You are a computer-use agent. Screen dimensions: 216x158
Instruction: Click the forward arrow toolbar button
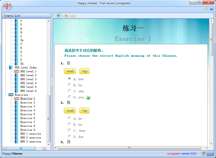pyautogui.click(x=66, y=16)
